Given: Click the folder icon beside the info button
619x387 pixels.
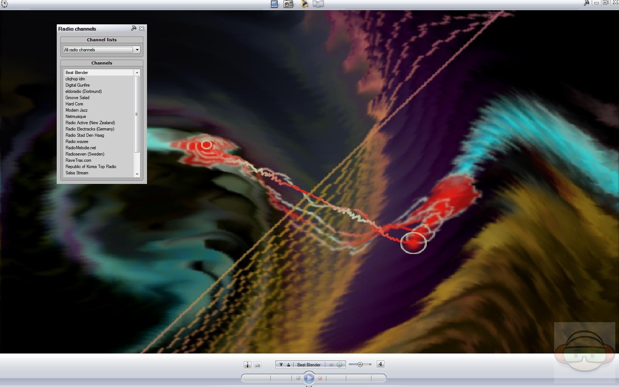Looking at the screenshot, I should click(258, 365).
